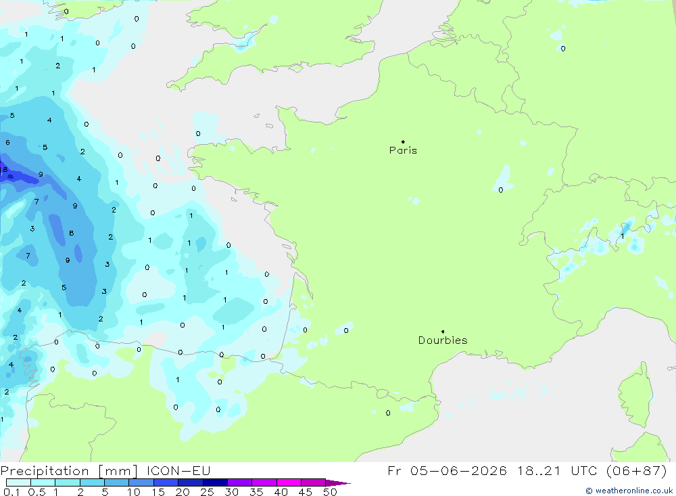676x496 pixels.
Task: Click the above-50 mm legend arrow tip
Action: pos(339,483)
